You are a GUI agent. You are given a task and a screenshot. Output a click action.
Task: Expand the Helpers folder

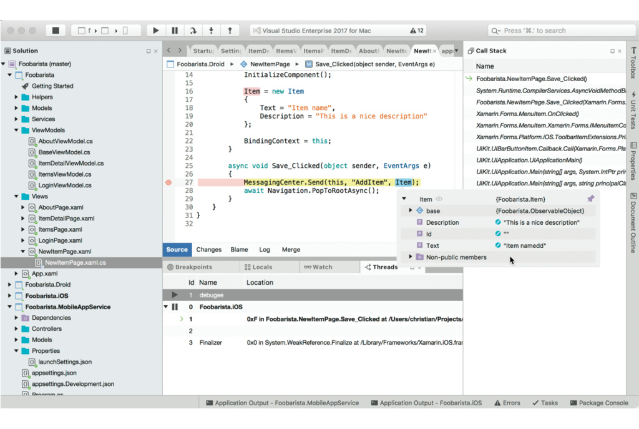[x=17, y=97]
